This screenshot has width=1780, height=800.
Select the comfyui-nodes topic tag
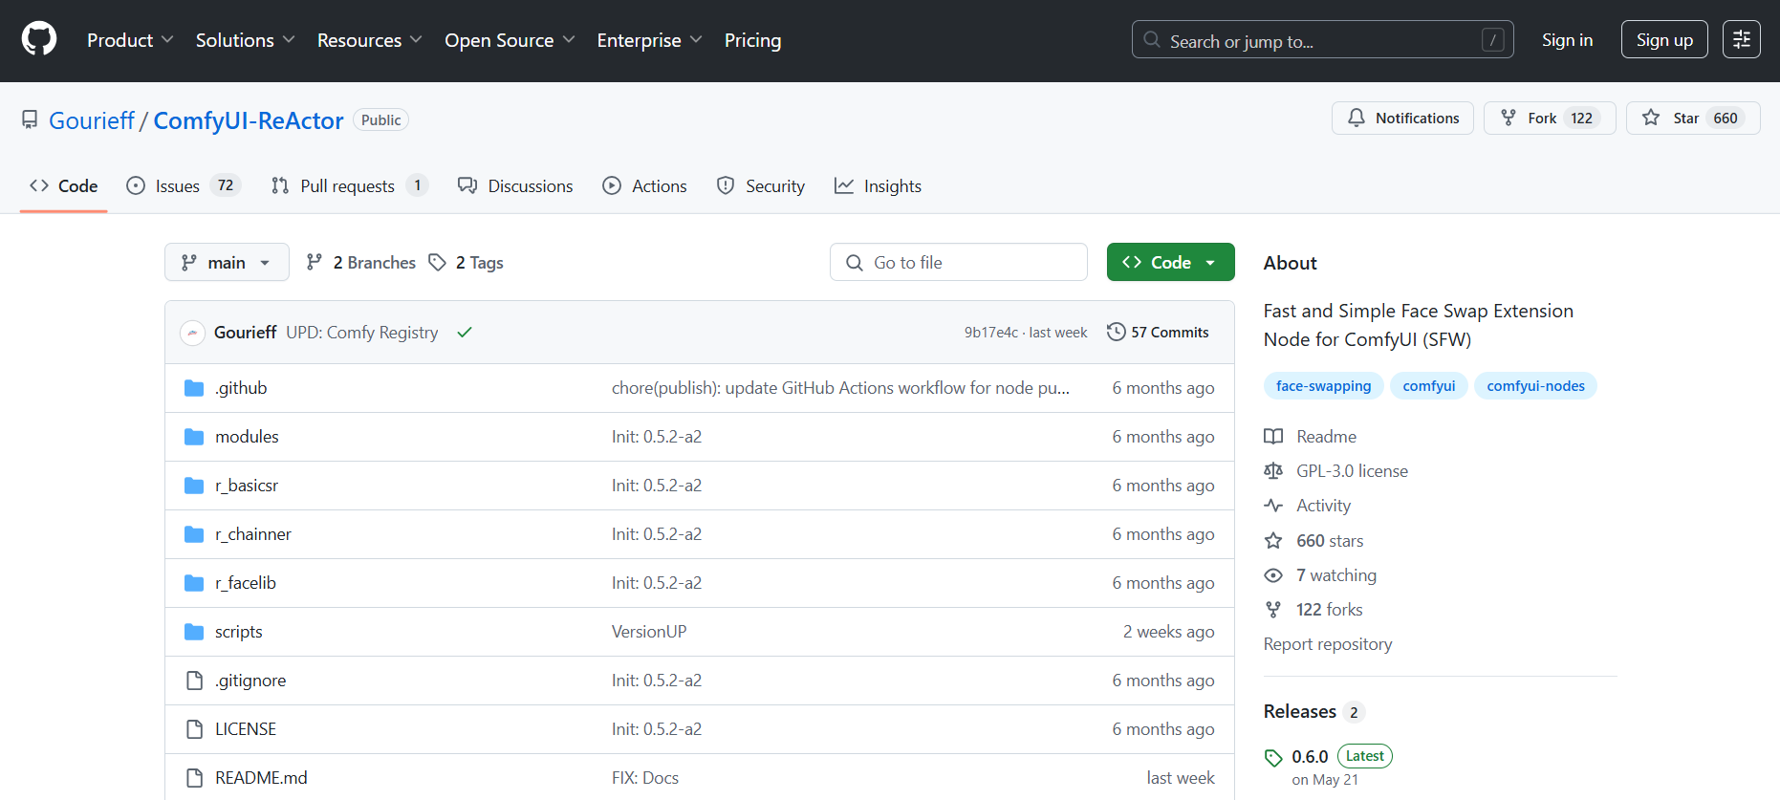click(x=1535, y=385)
